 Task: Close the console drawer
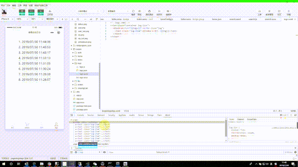point(295,148)
